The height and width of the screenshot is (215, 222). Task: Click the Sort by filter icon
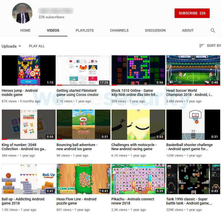coord(202,46)
